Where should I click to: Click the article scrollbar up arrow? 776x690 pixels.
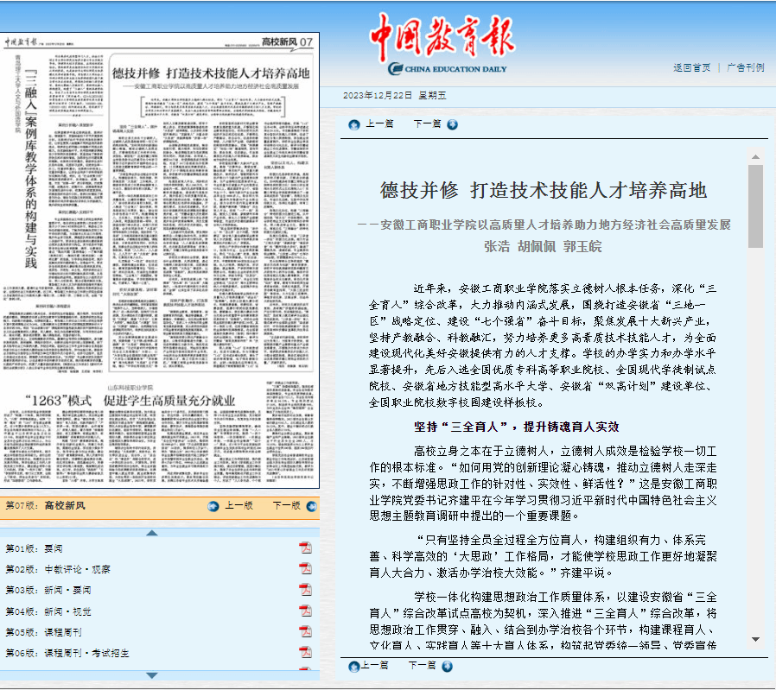(755, 157)
